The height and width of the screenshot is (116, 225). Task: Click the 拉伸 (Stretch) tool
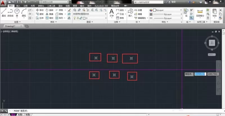pyautogui.click(x=40, y=18)
